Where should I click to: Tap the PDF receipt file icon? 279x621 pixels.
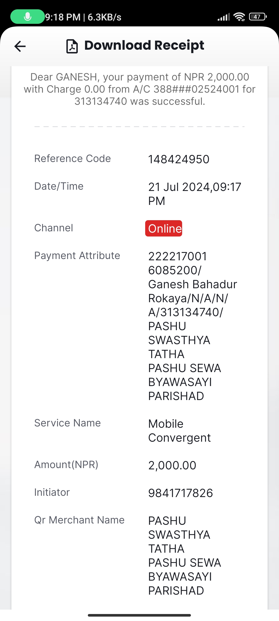[x=72, y=46]
